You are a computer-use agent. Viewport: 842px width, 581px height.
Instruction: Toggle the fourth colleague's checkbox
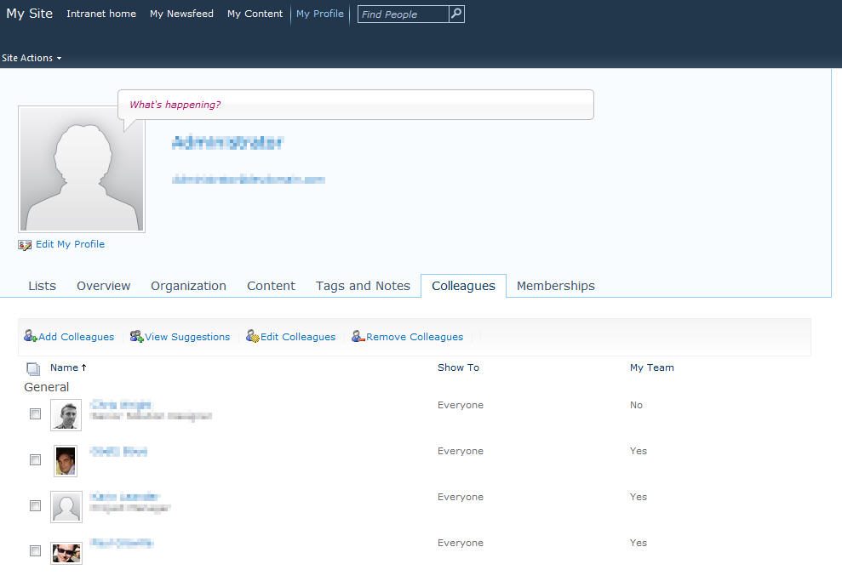click(x=35, y=551)
